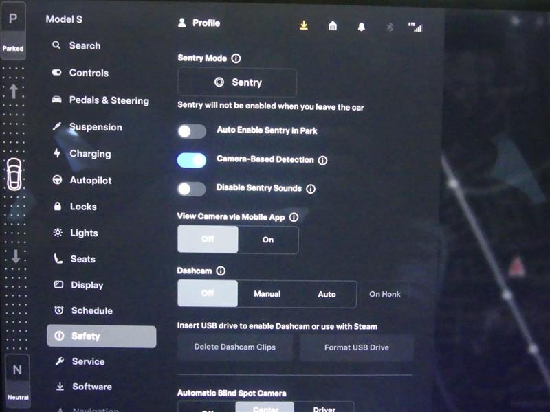Show Dashcam info icon

click(x=221, y=271)
